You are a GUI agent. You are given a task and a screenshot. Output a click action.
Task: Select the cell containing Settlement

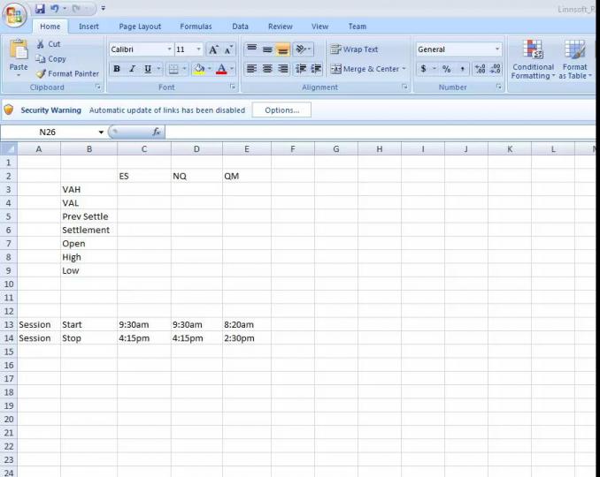click(88, 230)
